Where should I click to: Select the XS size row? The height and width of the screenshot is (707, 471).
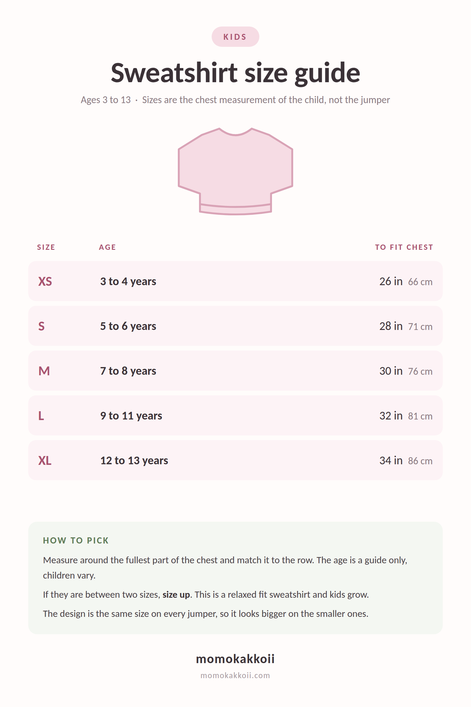(x=235, y=281)
